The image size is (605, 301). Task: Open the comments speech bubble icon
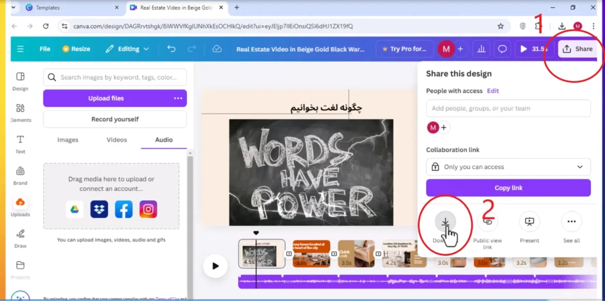click(502, 49)
